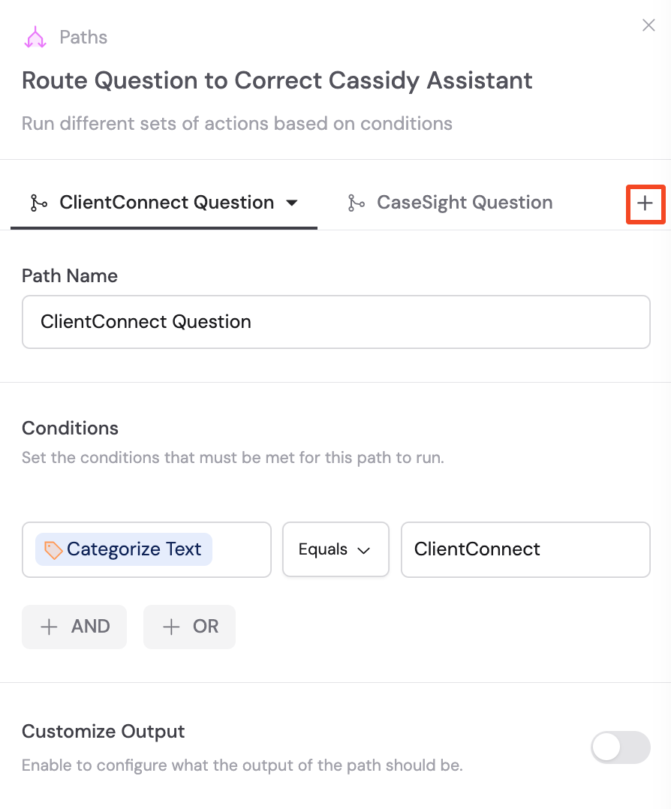
Task: Click the OR button to add an alternative condition
Action: tap(189, 627)
